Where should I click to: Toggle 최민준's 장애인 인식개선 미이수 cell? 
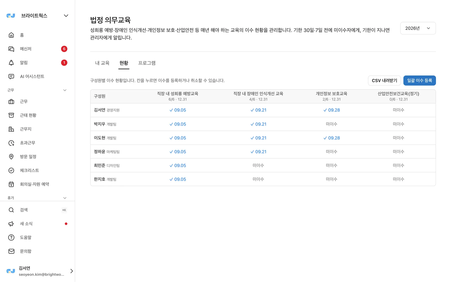coord(258,165)
